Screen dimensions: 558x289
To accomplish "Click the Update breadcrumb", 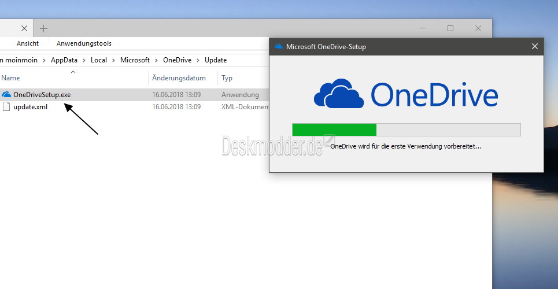I will click(216, 60).
